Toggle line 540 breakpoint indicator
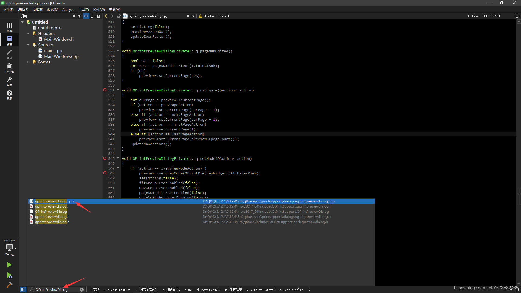 click(105, 134)
